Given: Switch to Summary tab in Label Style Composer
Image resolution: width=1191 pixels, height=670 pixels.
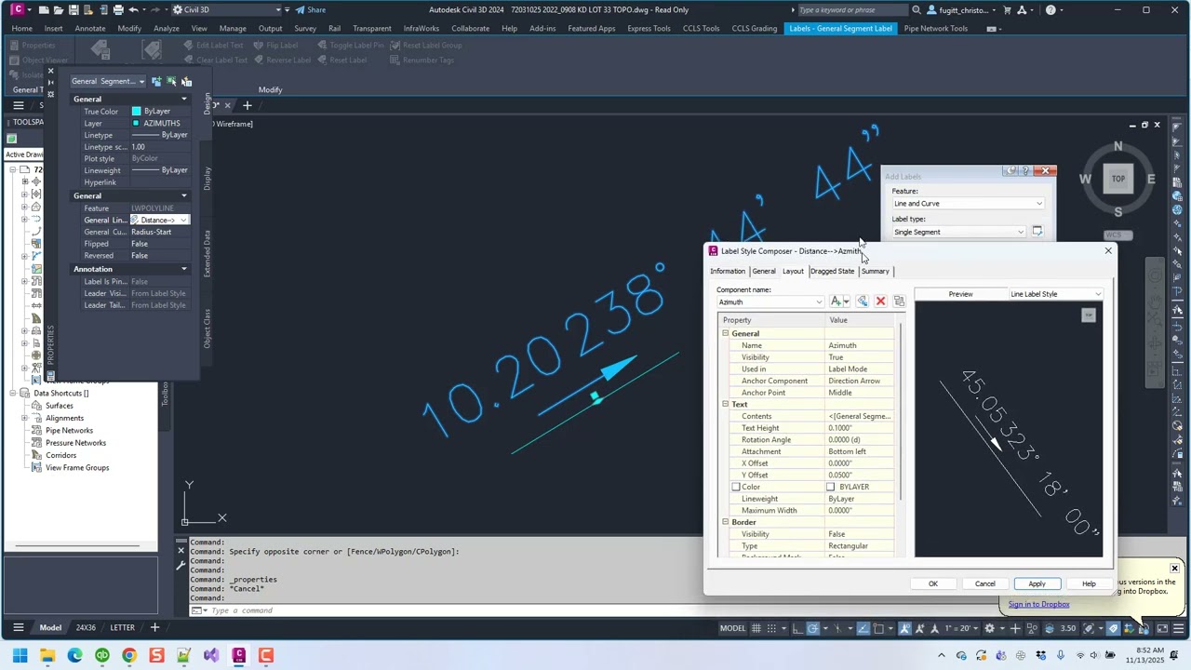Looking at the screenshot, I should click(x=875, y=271).
